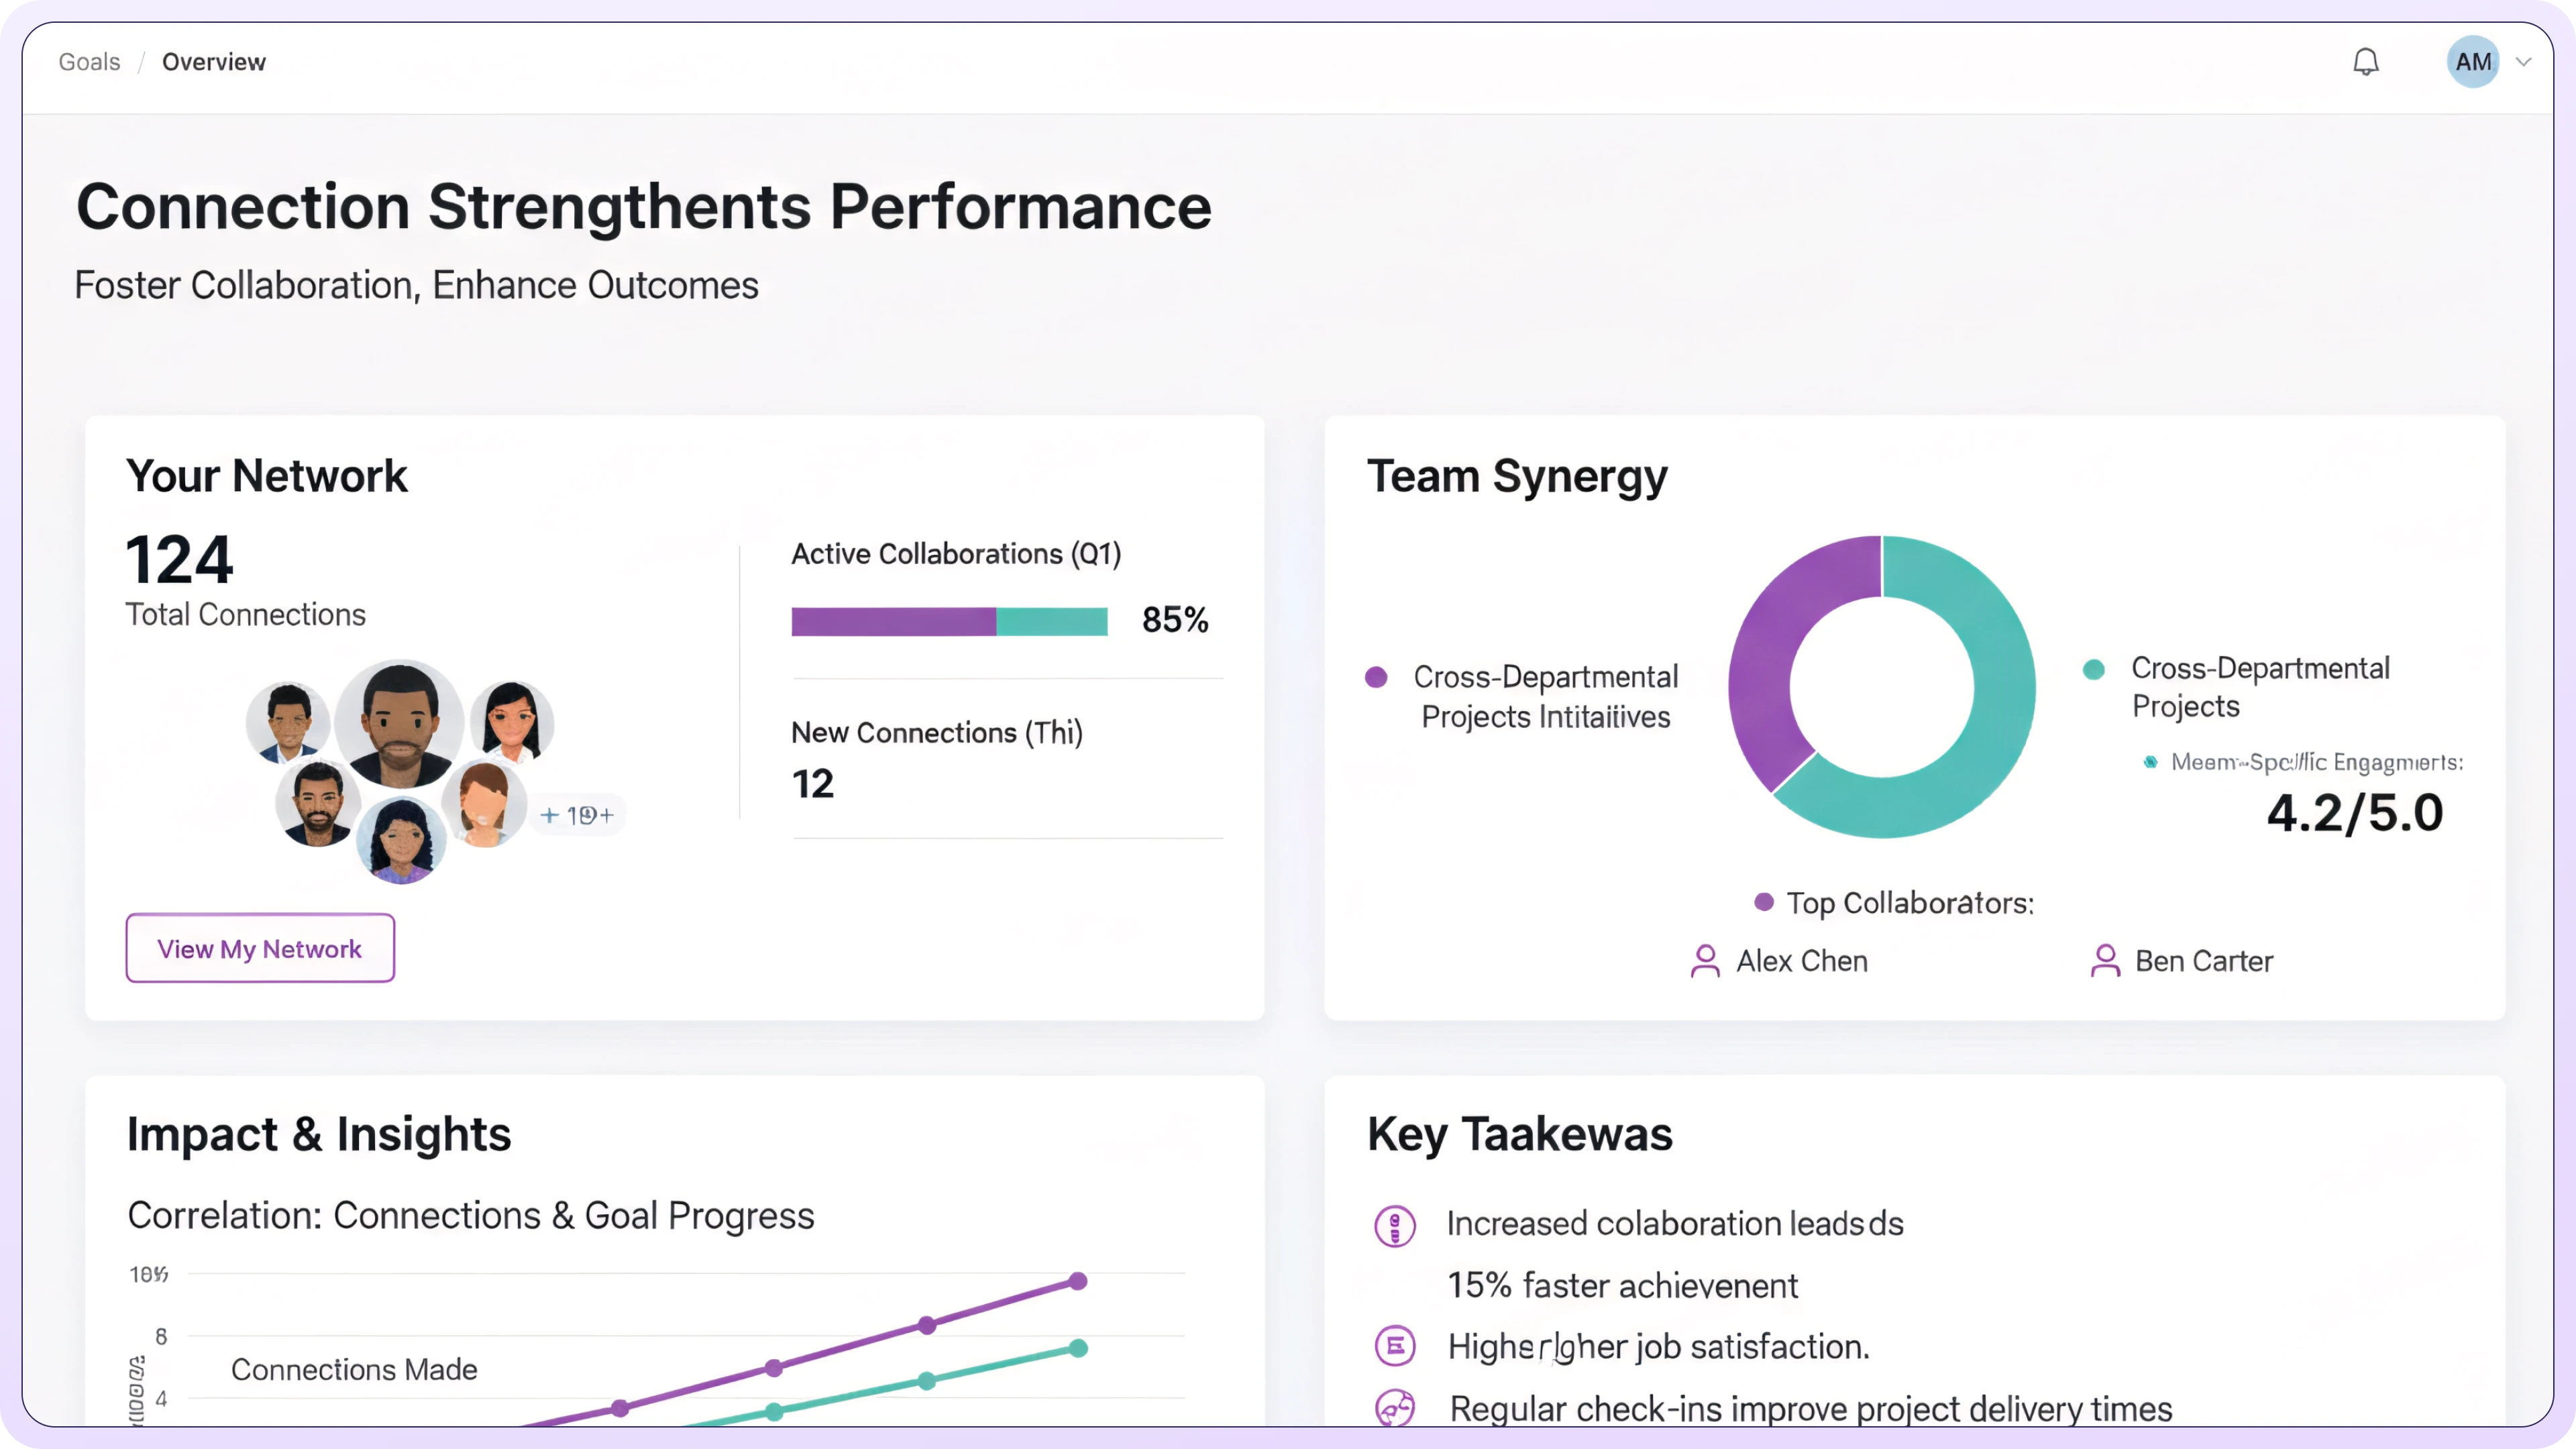Click the teal legend dot for Cross-Departmental Projects
This screenshot has width=2576, height=1449.
pos(2093,669)
